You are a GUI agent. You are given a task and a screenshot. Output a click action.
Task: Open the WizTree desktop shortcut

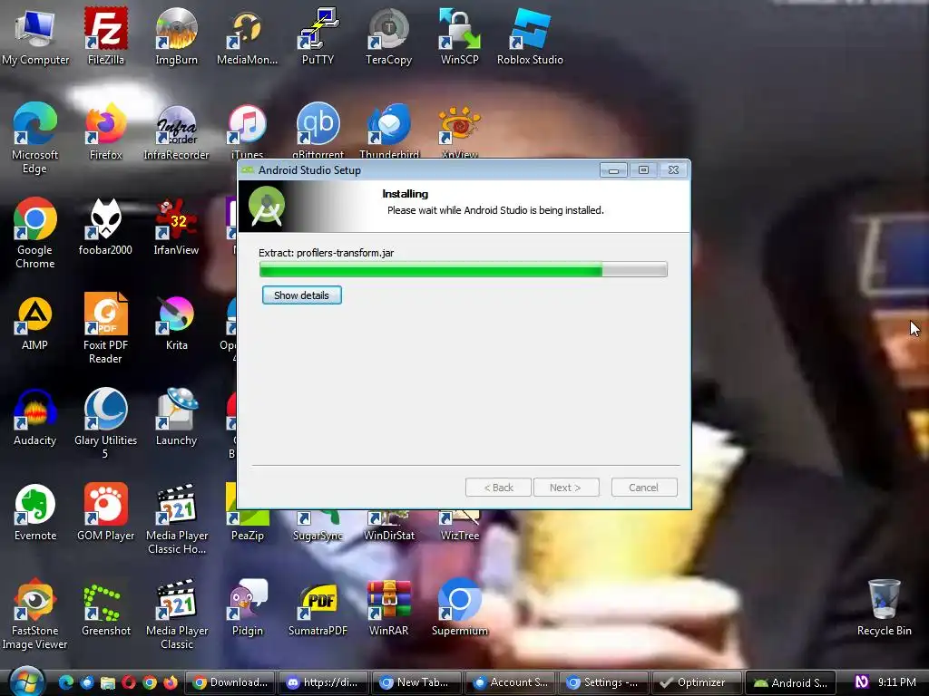point(459,526)
